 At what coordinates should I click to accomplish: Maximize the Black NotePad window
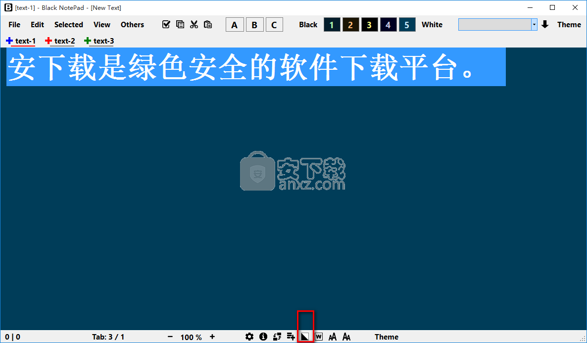tap(552, 7)
